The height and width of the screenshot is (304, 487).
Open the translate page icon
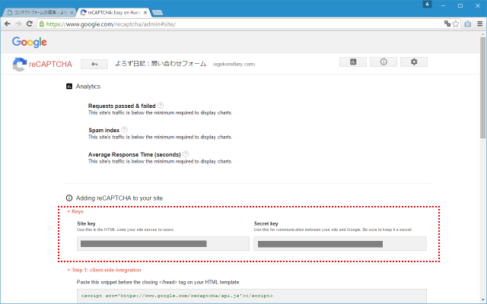447,24
